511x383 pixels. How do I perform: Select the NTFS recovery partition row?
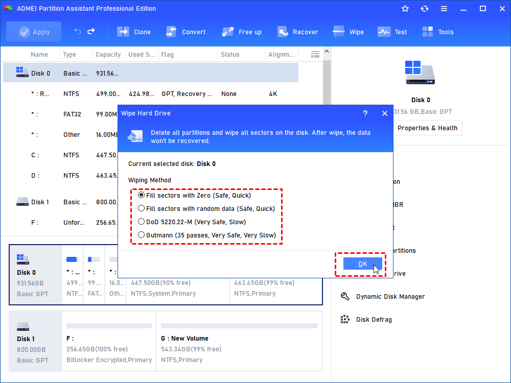coord(151,94)
